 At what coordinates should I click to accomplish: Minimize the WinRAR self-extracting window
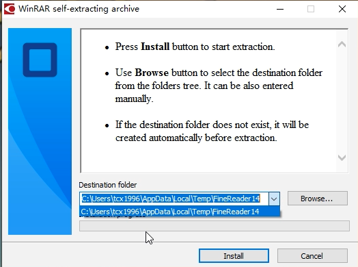pyautogui.click(x=280, y=9)
